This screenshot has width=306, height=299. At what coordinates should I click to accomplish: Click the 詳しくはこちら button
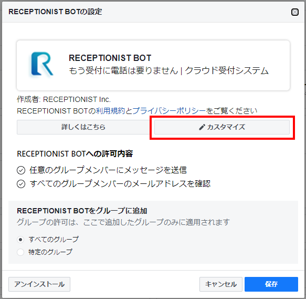pos(83,127)
